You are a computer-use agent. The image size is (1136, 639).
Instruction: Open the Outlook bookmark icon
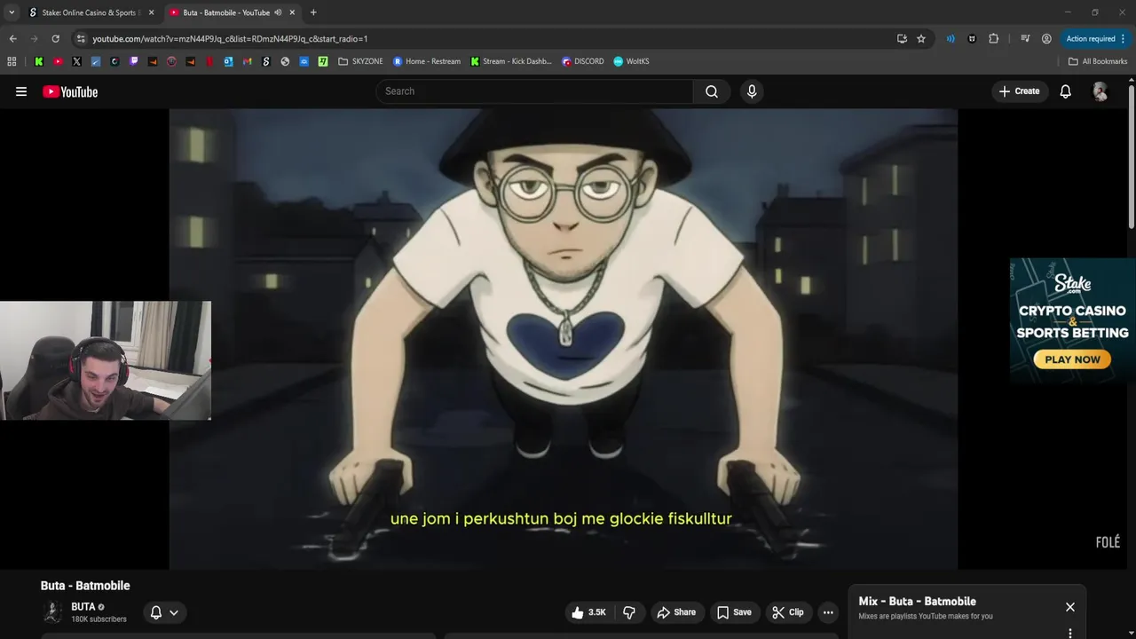point(228,61)
